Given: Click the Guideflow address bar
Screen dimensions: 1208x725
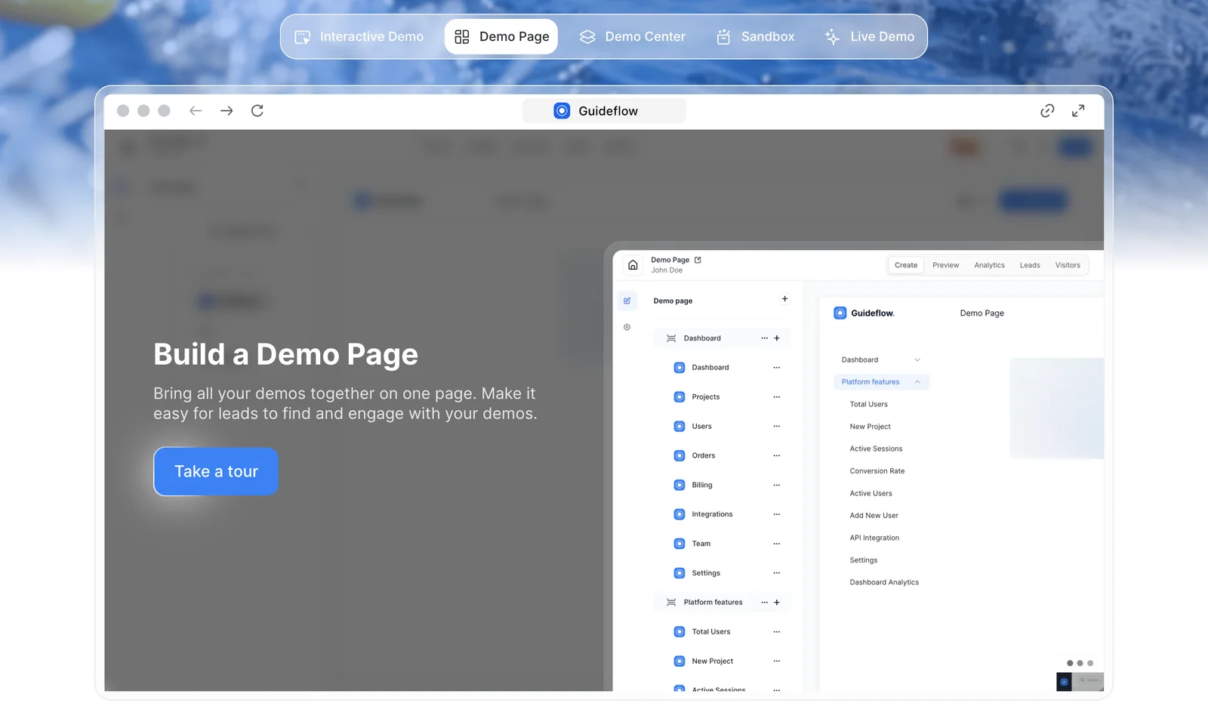Looking at the screenshot, I should (604, 111).
